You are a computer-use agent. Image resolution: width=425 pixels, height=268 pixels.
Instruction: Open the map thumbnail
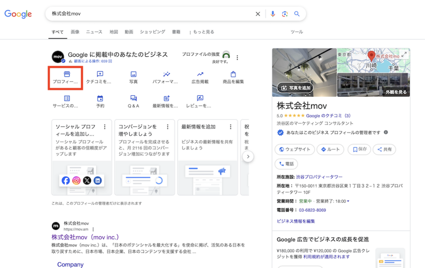pos(373,60)
